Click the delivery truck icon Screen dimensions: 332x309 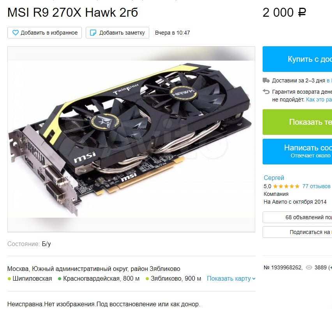tap(266, 80)
